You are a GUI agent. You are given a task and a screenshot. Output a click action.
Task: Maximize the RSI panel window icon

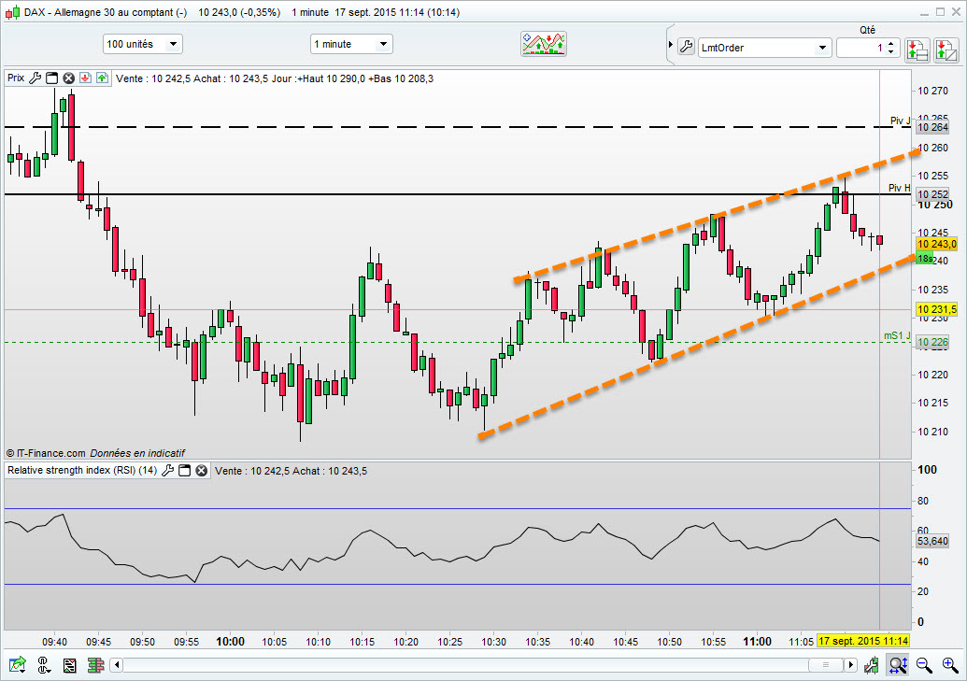(x=184, y=470)
